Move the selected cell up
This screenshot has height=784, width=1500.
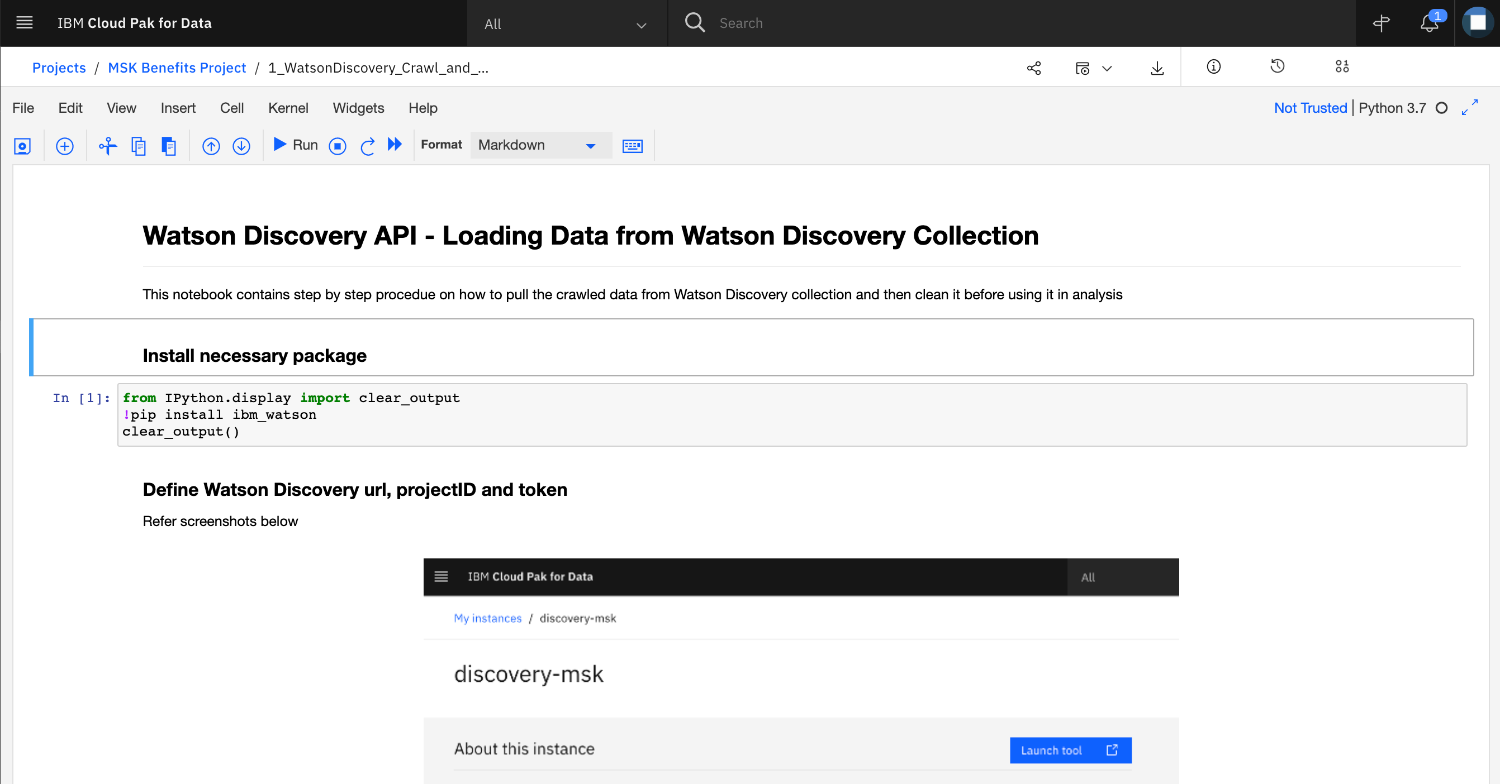[211, 145]
